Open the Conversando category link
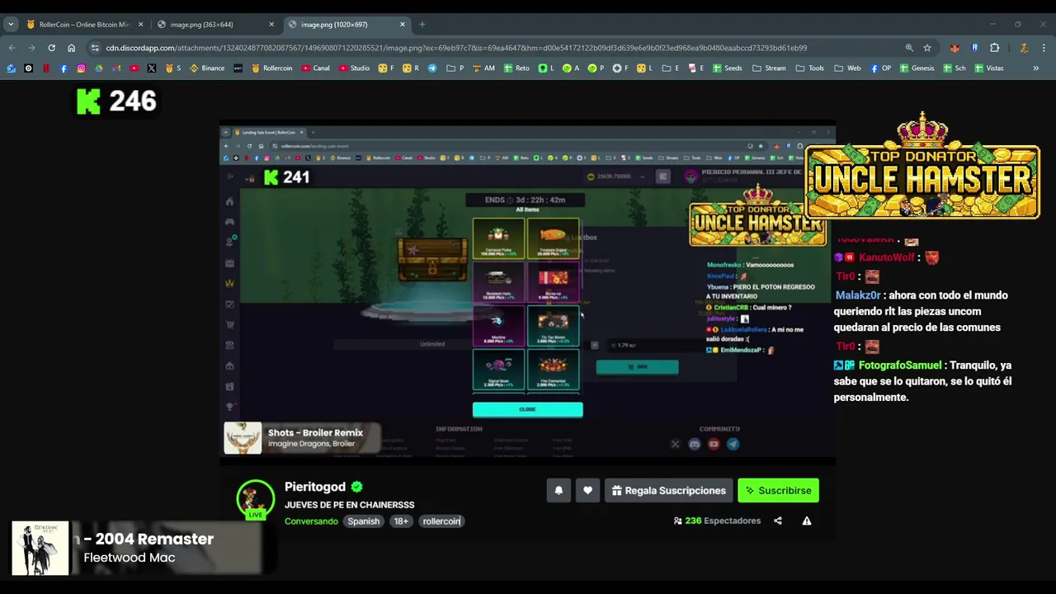This screenshot has width=1056, height=594. click(x=311, y=521)
